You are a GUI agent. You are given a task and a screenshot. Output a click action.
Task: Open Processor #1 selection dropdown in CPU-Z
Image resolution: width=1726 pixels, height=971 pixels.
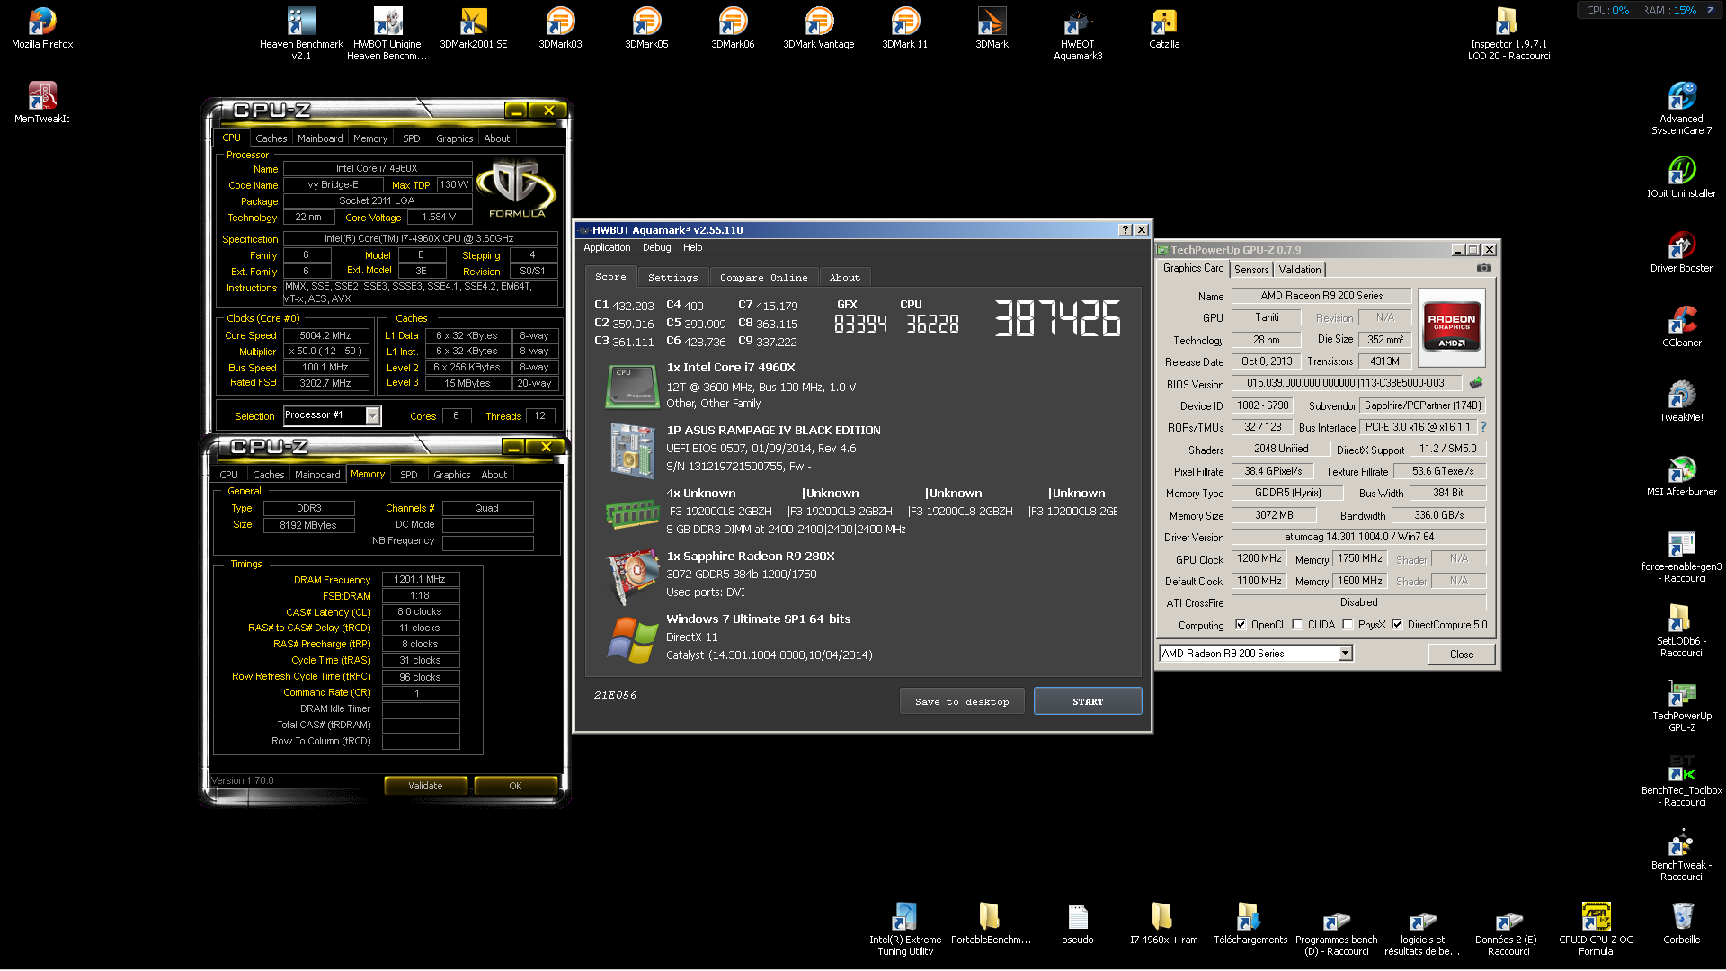[x=372, y=415]
